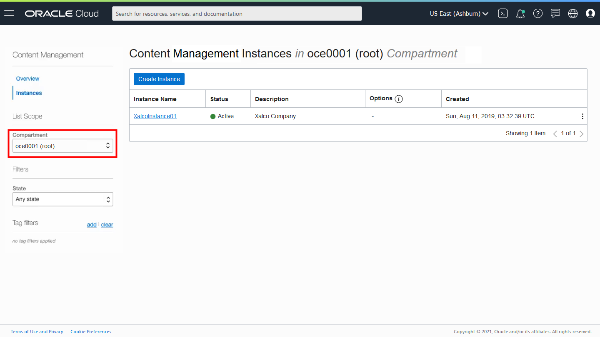Open the help question mark icon

(538, 14)
